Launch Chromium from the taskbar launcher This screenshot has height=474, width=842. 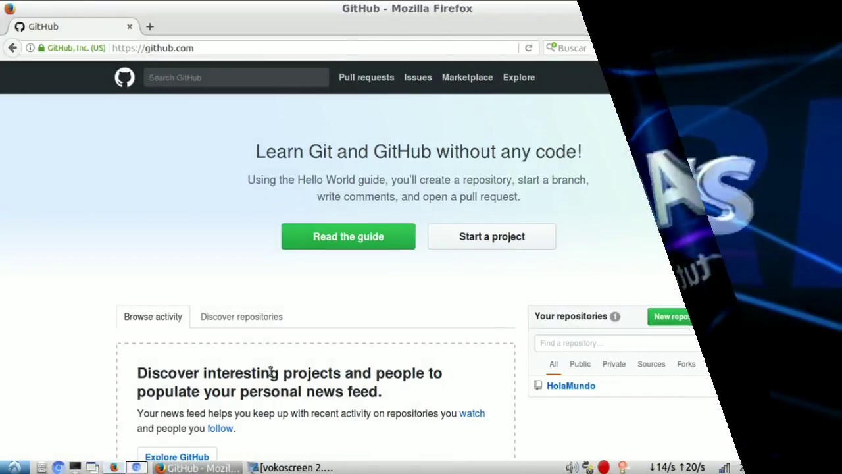(x=58, y=467)
